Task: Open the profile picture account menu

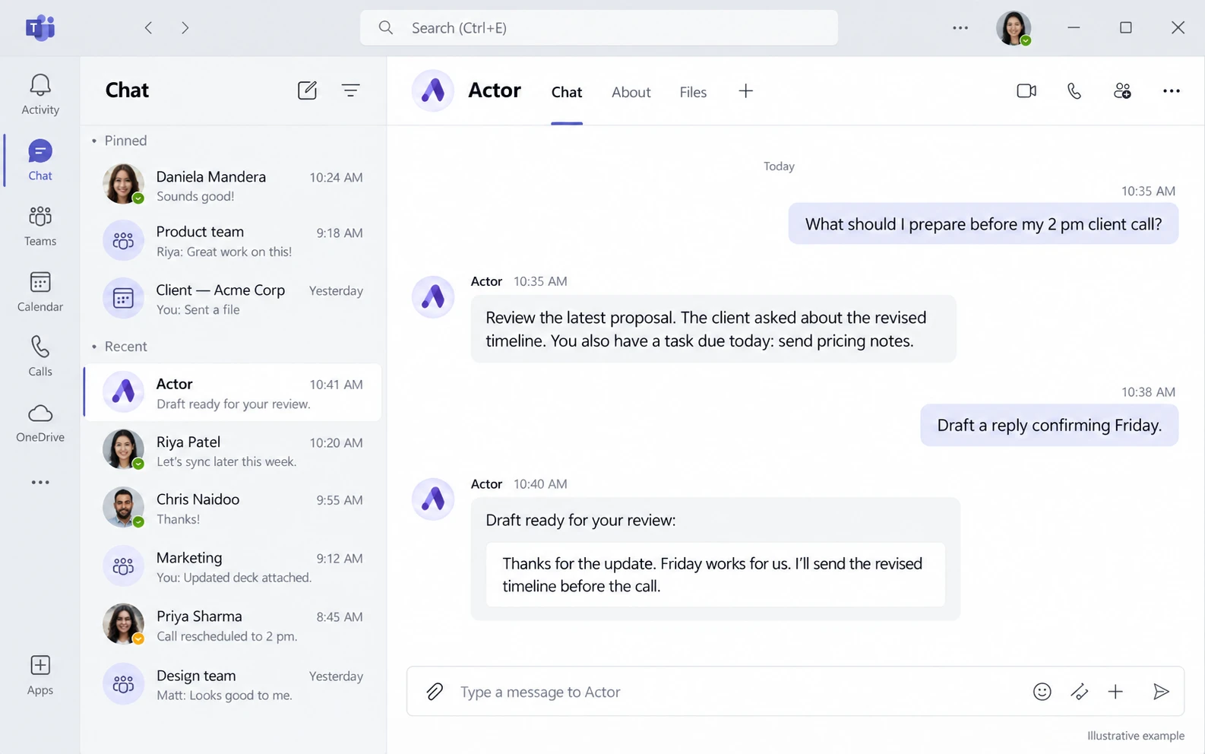Action: [x=1014, y=28]
